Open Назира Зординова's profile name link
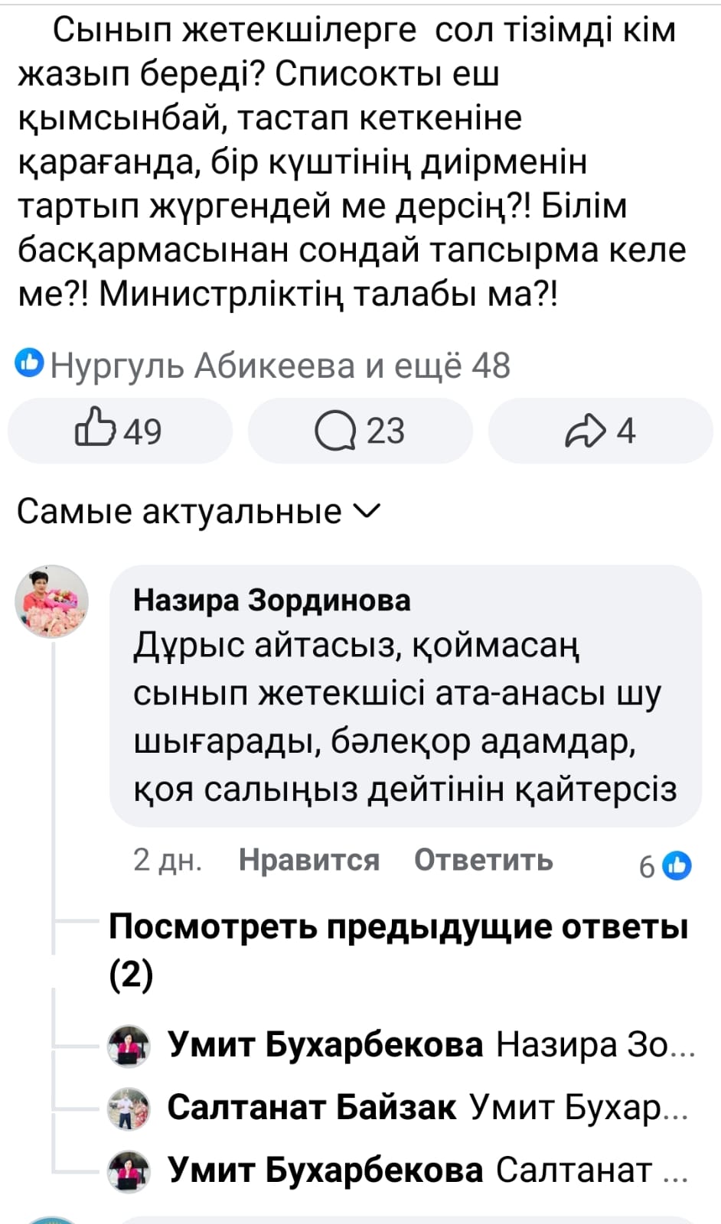 272,601
